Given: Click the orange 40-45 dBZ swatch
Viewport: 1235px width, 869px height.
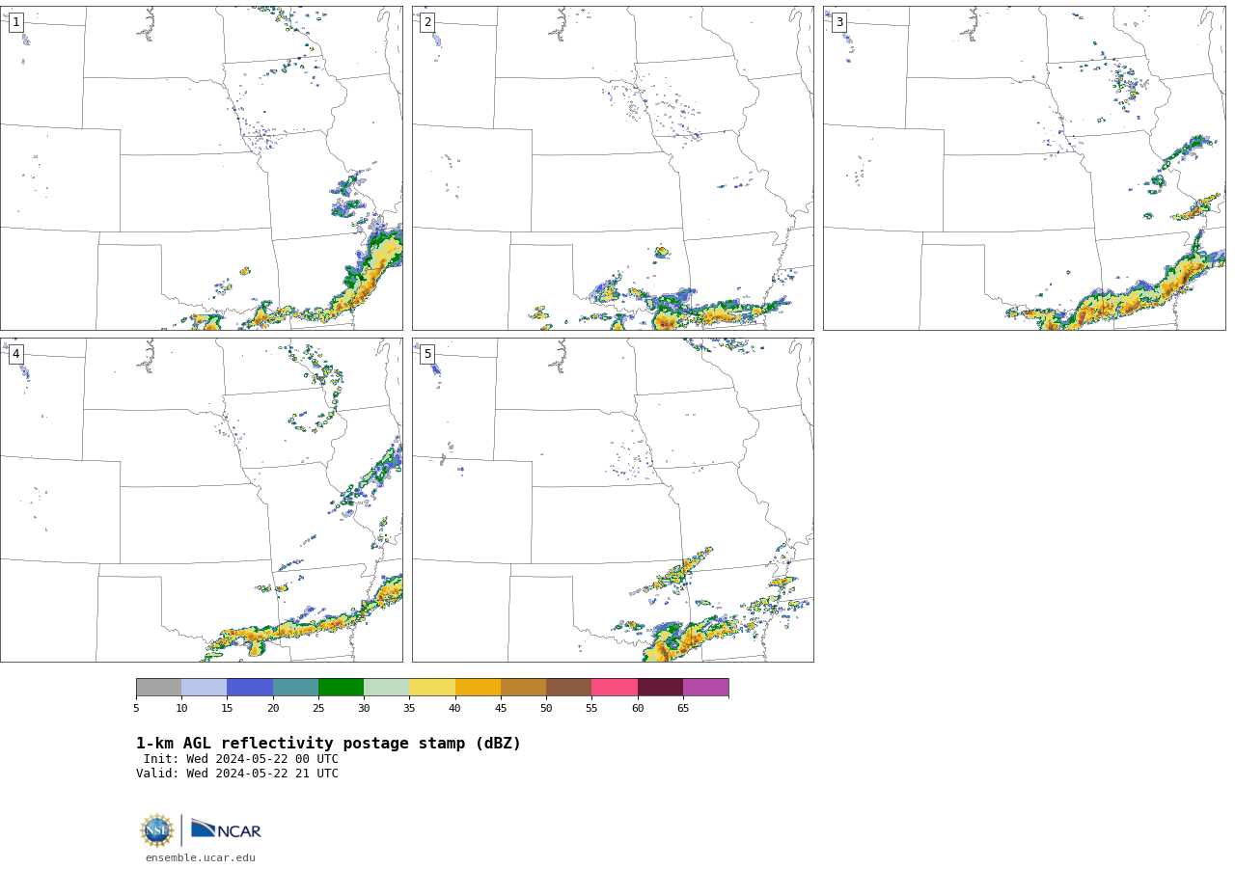Looking at the screenshot, I should (478, 687).
